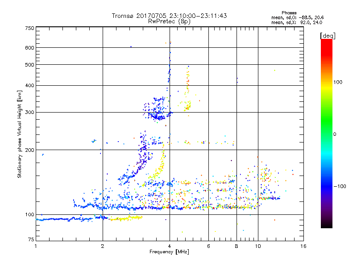Click the 'Stationary phase Virtual Height [km]' axis label

pyautogui.click(x=20, y=134)
